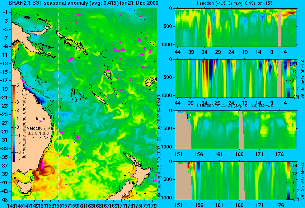
Task: Click the '1000' depth label of the lon=155 temperature section
Action: click(166, 45)
